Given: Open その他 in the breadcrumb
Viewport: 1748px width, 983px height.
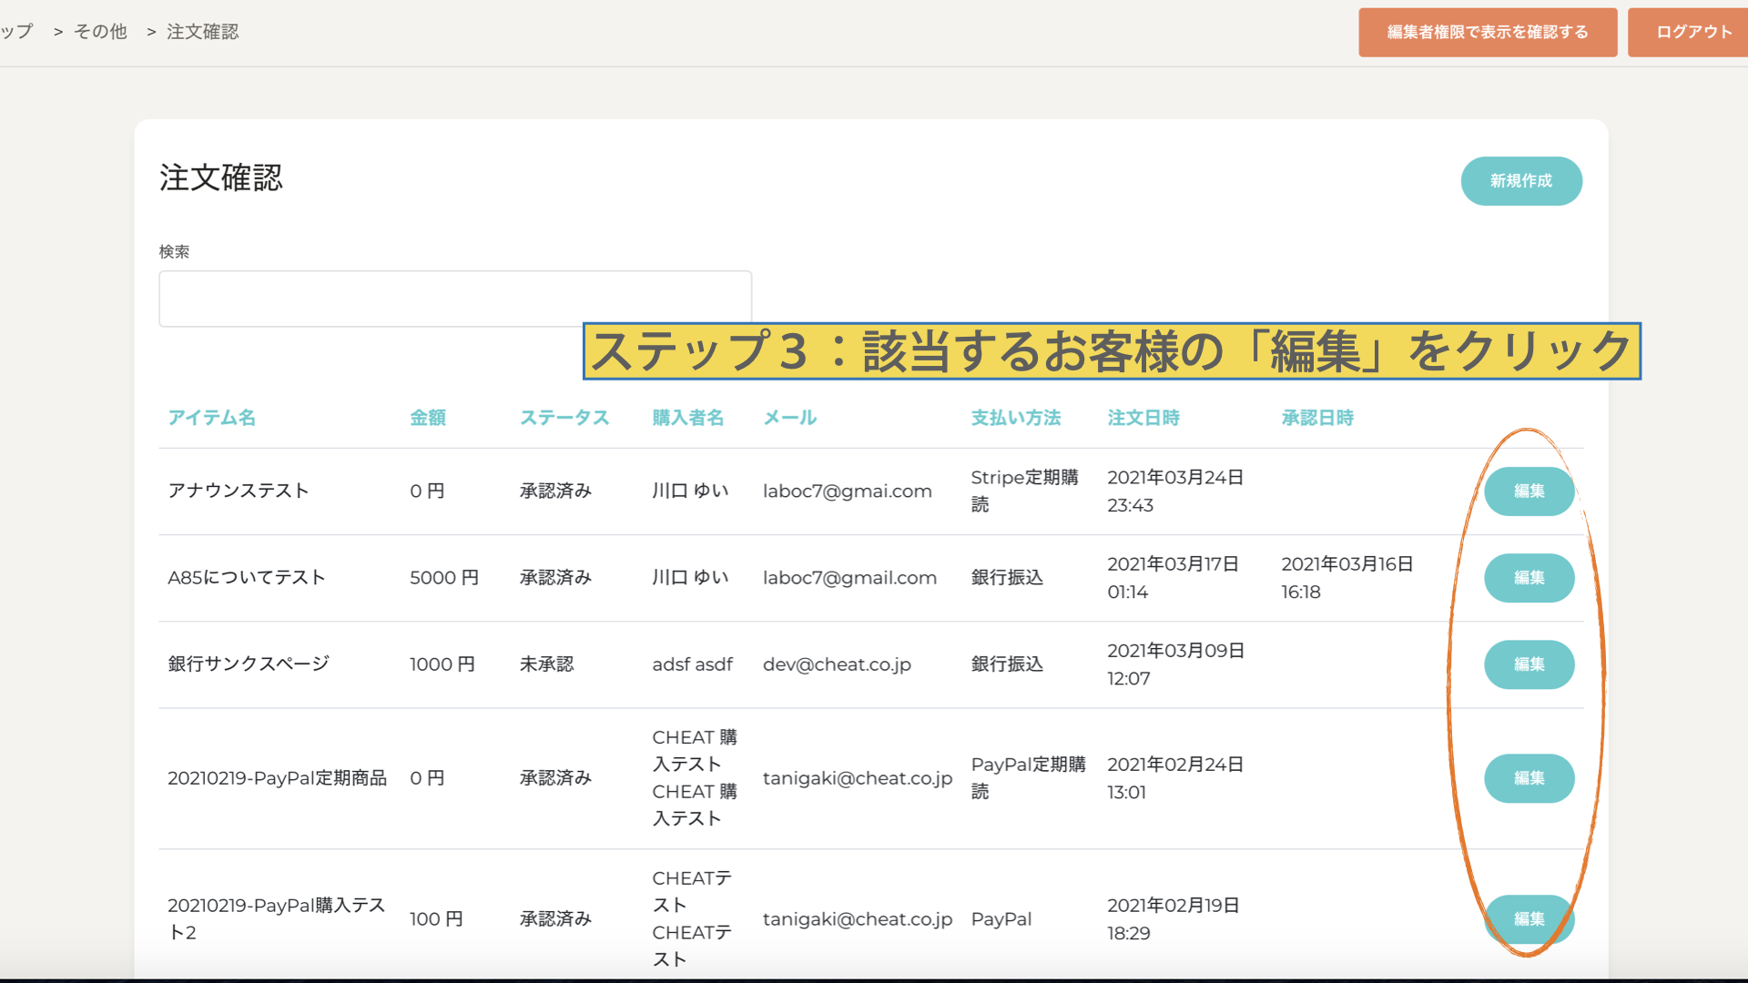Looking at the screenshot, I should [x=100, y=32].
